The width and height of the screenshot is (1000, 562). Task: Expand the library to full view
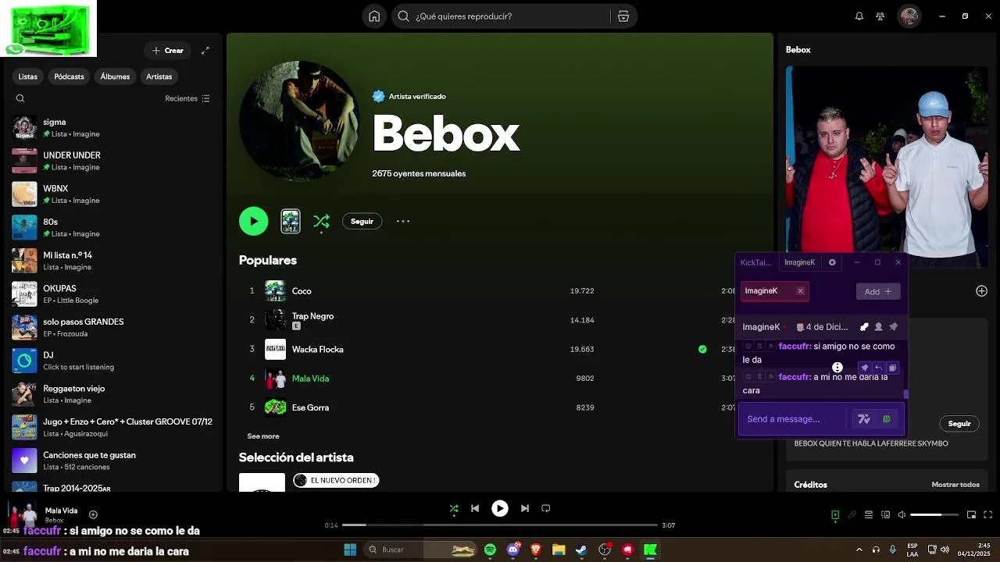pyautogui.click(x=205, y=50)
